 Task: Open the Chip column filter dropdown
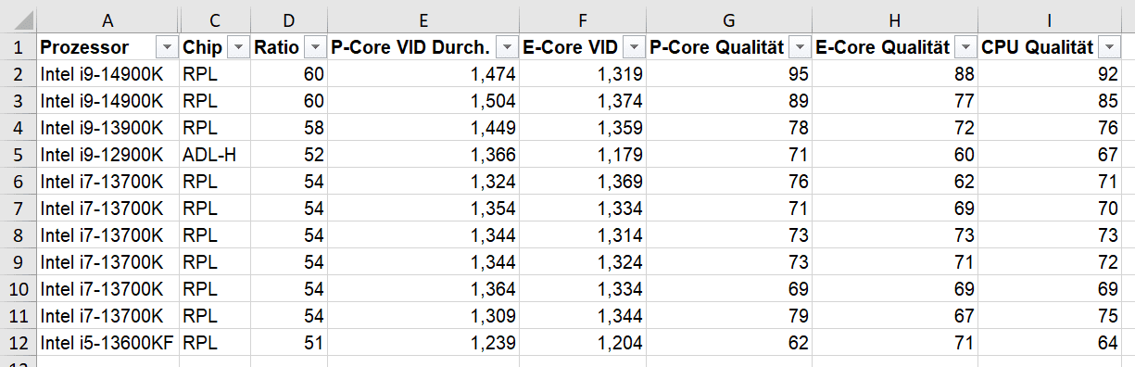[237, 47]
